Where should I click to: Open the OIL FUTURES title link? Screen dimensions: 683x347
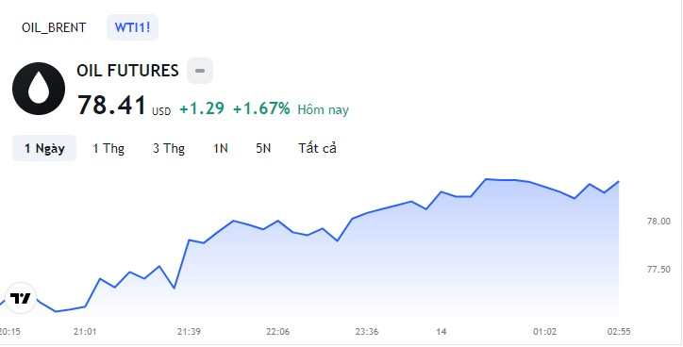(127, 71)
